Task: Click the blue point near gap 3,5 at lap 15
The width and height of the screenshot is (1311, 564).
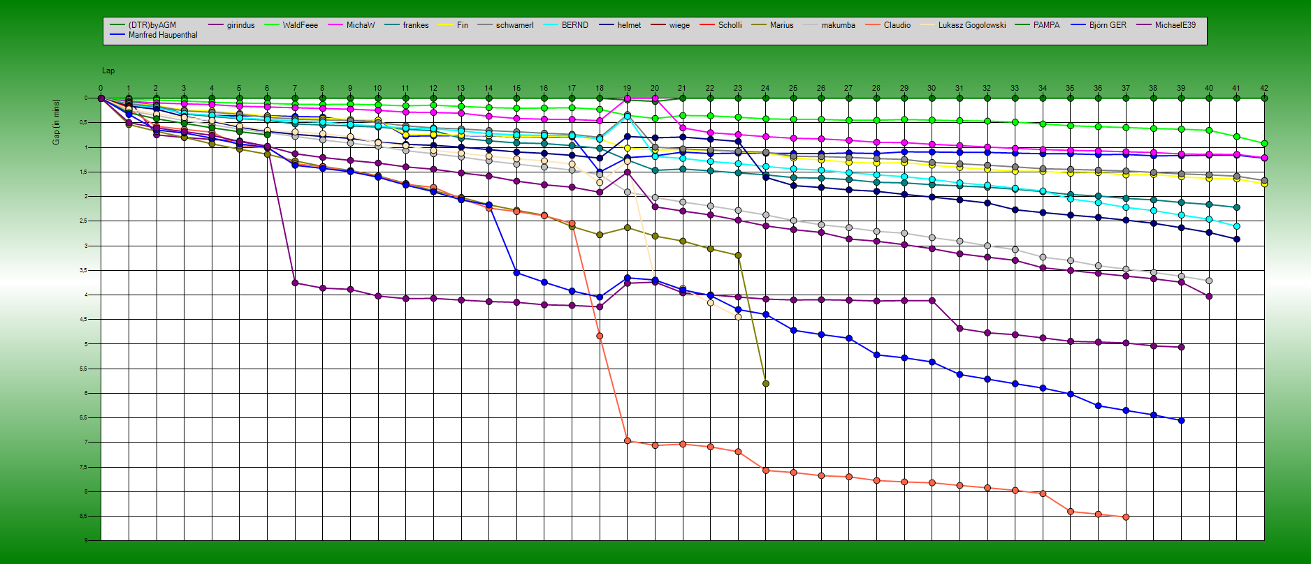Action: pos(516,273)
